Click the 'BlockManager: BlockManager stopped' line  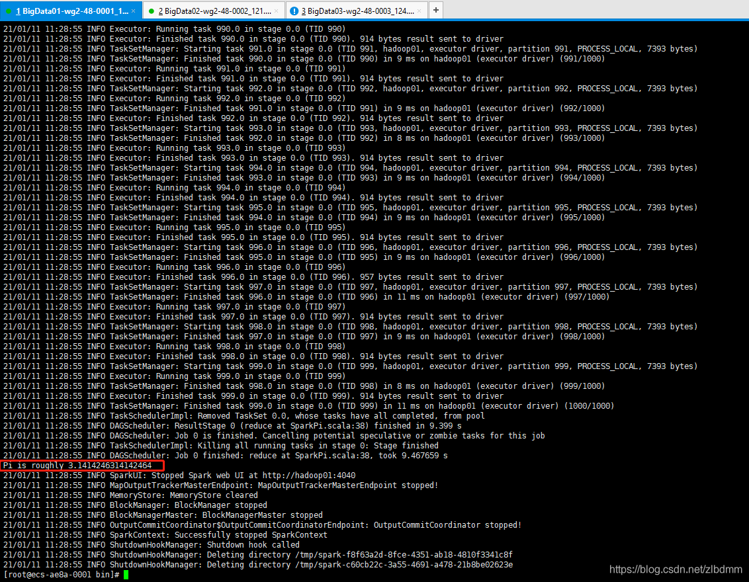click(x=135, y=505)
